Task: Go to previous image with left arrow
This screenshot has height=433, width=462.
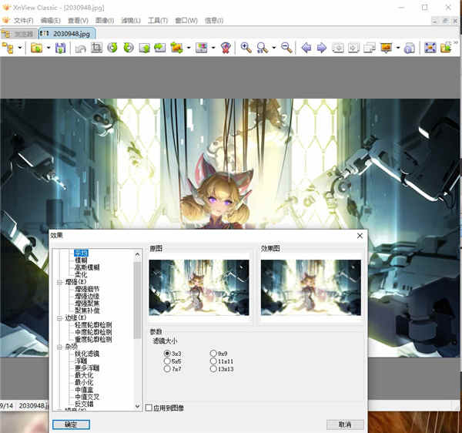Action: point(306,48)
